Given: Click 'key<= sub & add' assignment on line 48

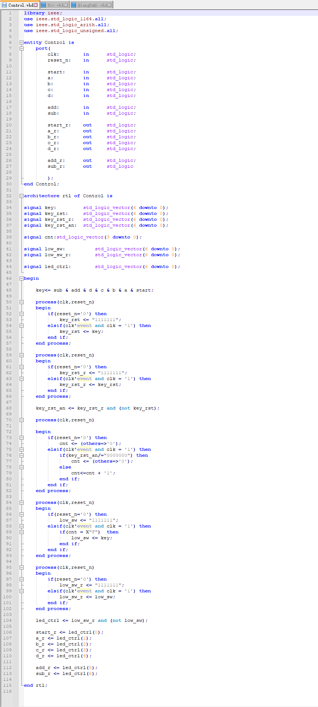Looking at the screenshot, I should coord(58,290).
